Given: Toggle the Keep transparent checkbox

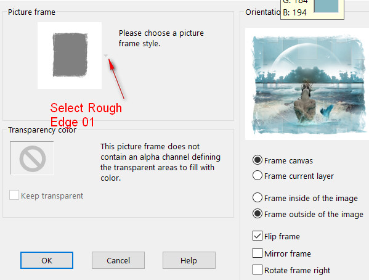Looking at the screenshot, I should 14,195.
